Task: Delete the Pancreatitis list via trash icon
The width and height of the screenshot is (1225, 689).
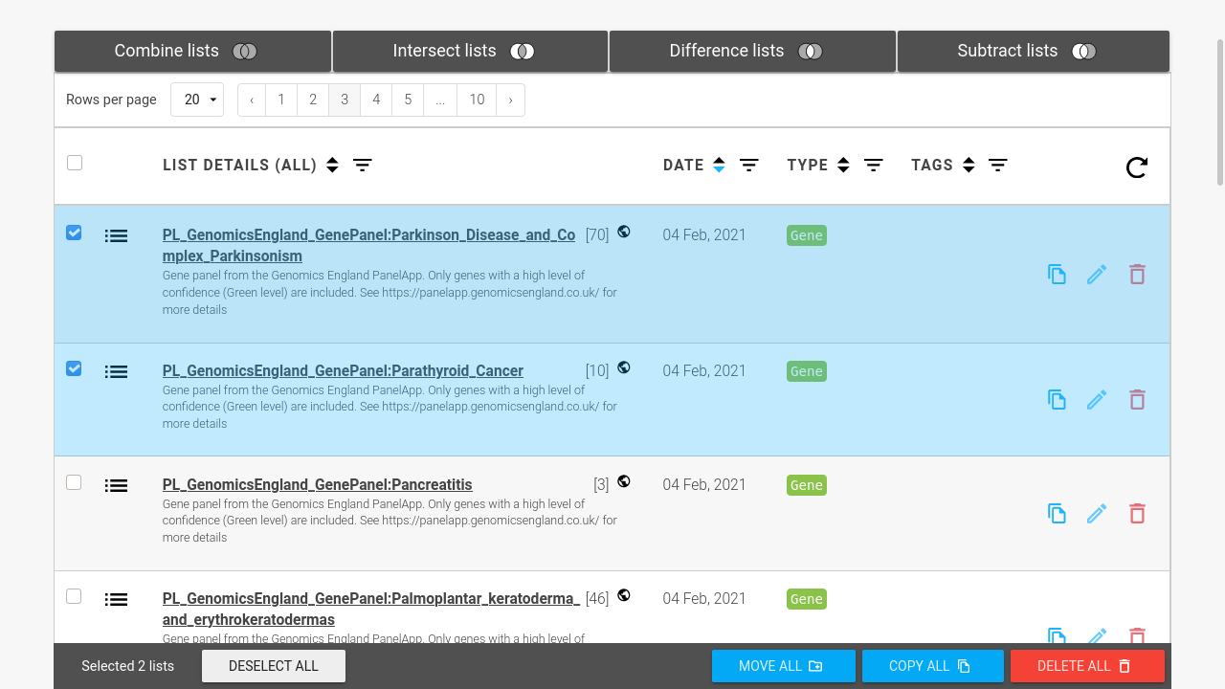Action: click(1137, 514)
